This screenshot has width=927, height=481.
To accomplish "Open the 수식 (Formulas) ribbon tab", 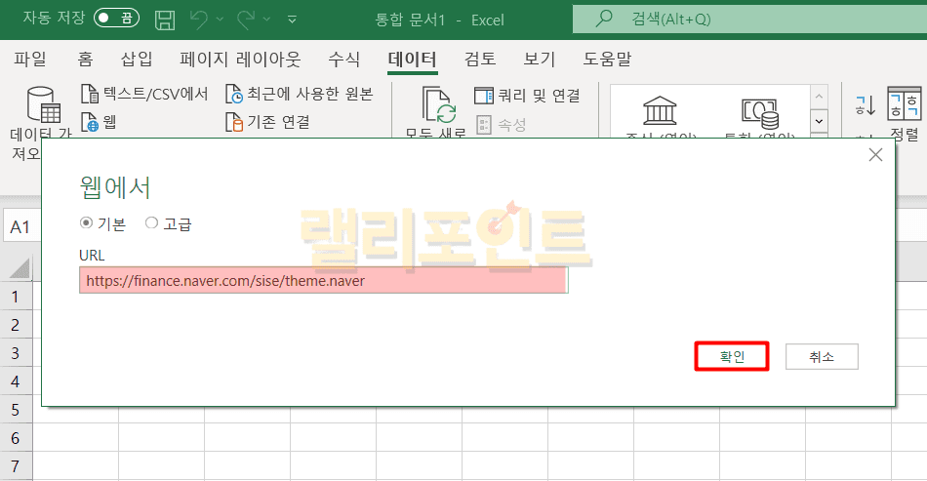I will tap(343, 59).
